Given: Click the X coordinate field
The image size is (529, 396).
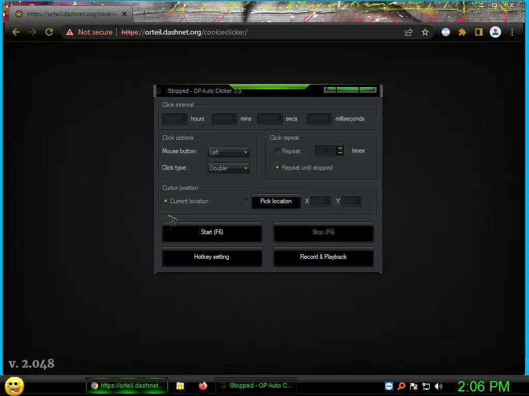Looking at the screenshot, I should (320, 202).
